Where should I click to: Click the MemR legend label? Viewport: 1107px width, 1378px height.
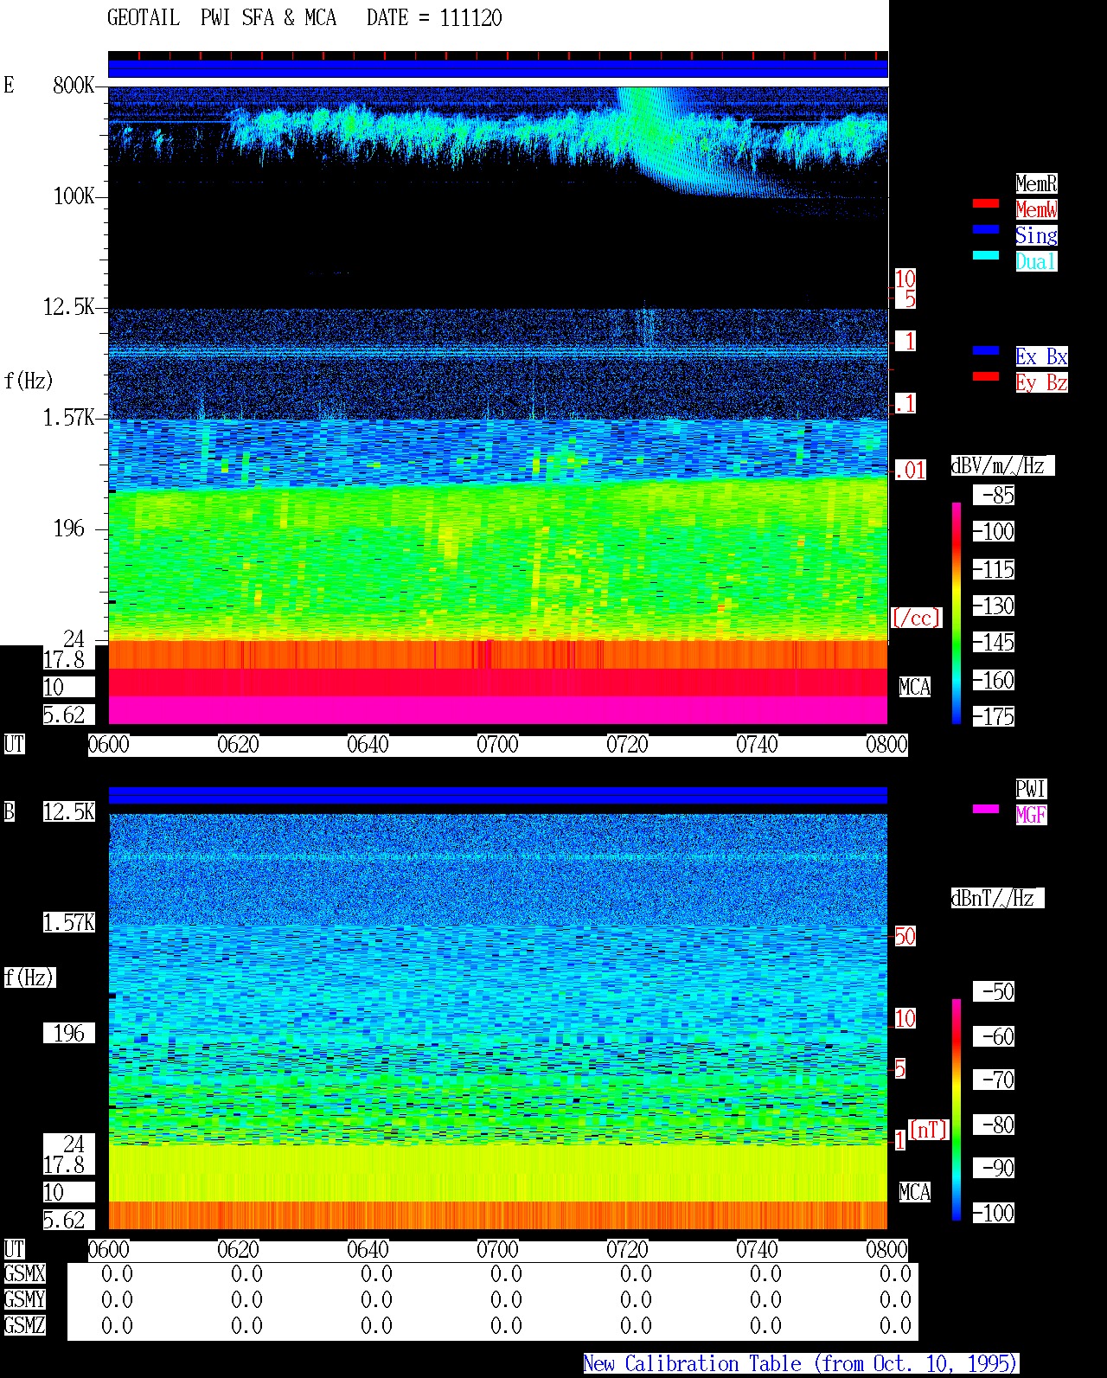(x=1036, y=183)
